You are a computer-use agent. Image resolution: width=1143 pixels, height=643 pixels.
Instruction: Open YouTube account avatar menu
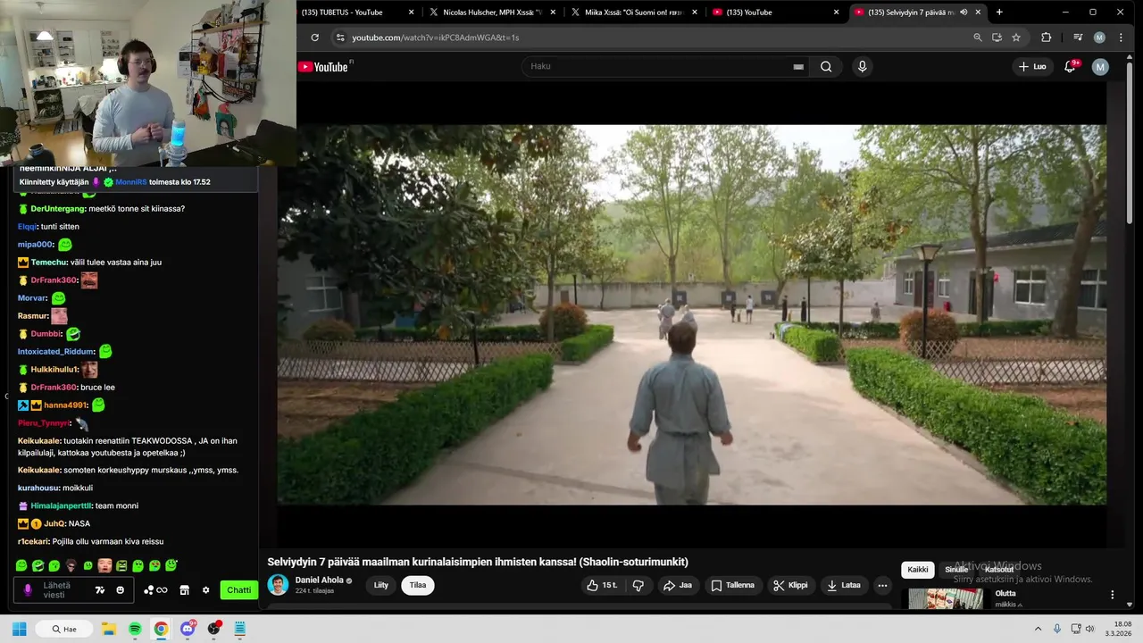click(1100, 67)
